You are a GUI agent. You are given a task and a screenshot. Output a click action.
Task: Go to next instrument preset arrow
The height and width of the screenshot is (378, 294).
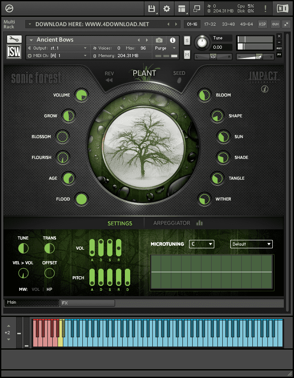click(147, 40)
